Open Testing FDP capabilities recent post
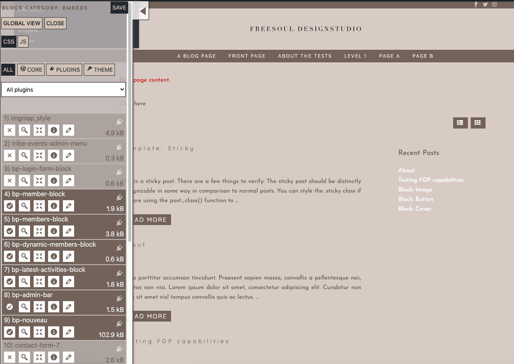This screenshot has height=364, width=514. [x=431, y=180]
